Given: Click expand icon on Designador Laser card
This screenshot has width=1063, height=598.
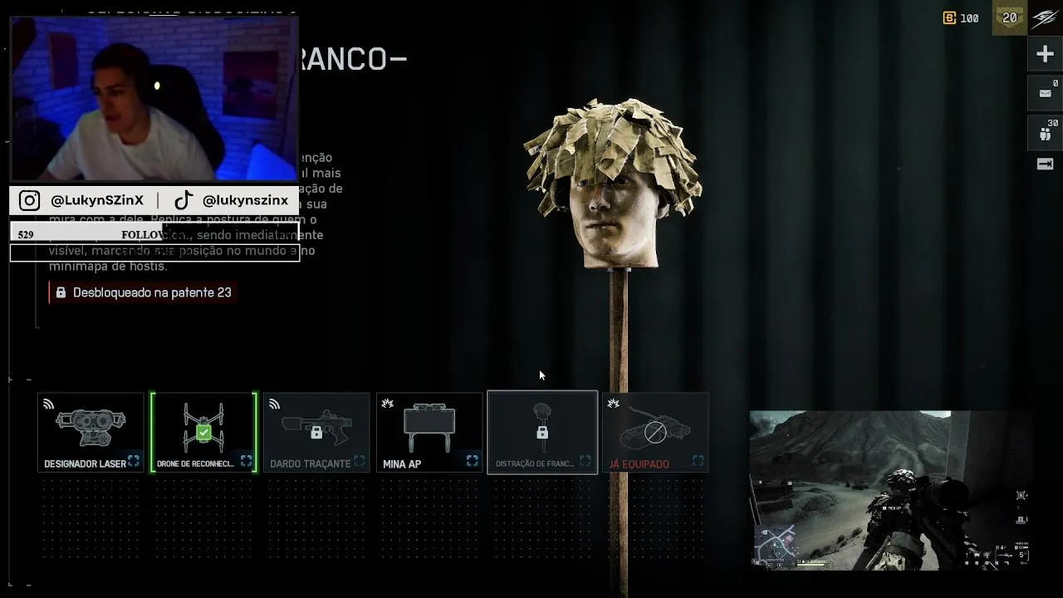Looking at the screenshot, I should pos(134,461).
